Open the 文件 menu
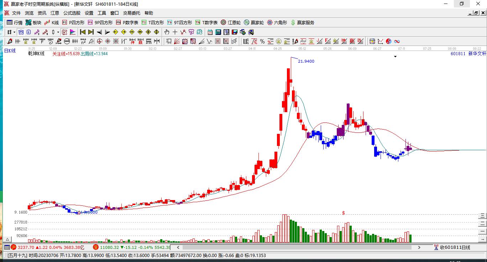This screenshot has height=262, width=487. tap(16, 13)
